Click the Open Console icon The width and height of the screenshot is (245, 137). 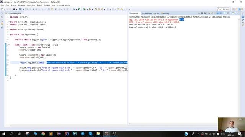[x=233, y=13]
